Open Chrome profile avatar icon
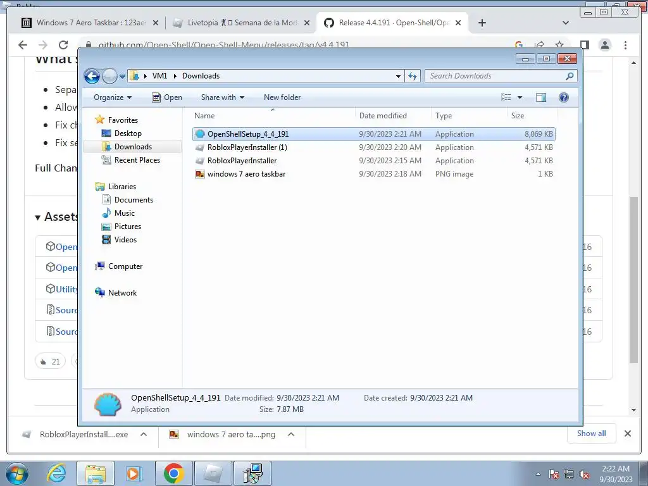This screenshot has width=648, height=486. point(605,45)
